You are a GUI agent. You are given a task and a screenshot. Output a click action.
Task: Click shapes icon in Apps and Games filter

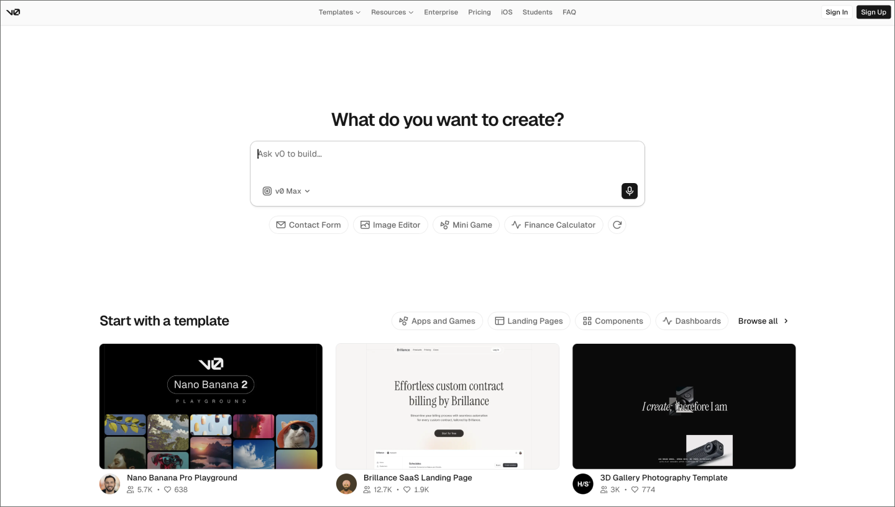pos(403,321)
